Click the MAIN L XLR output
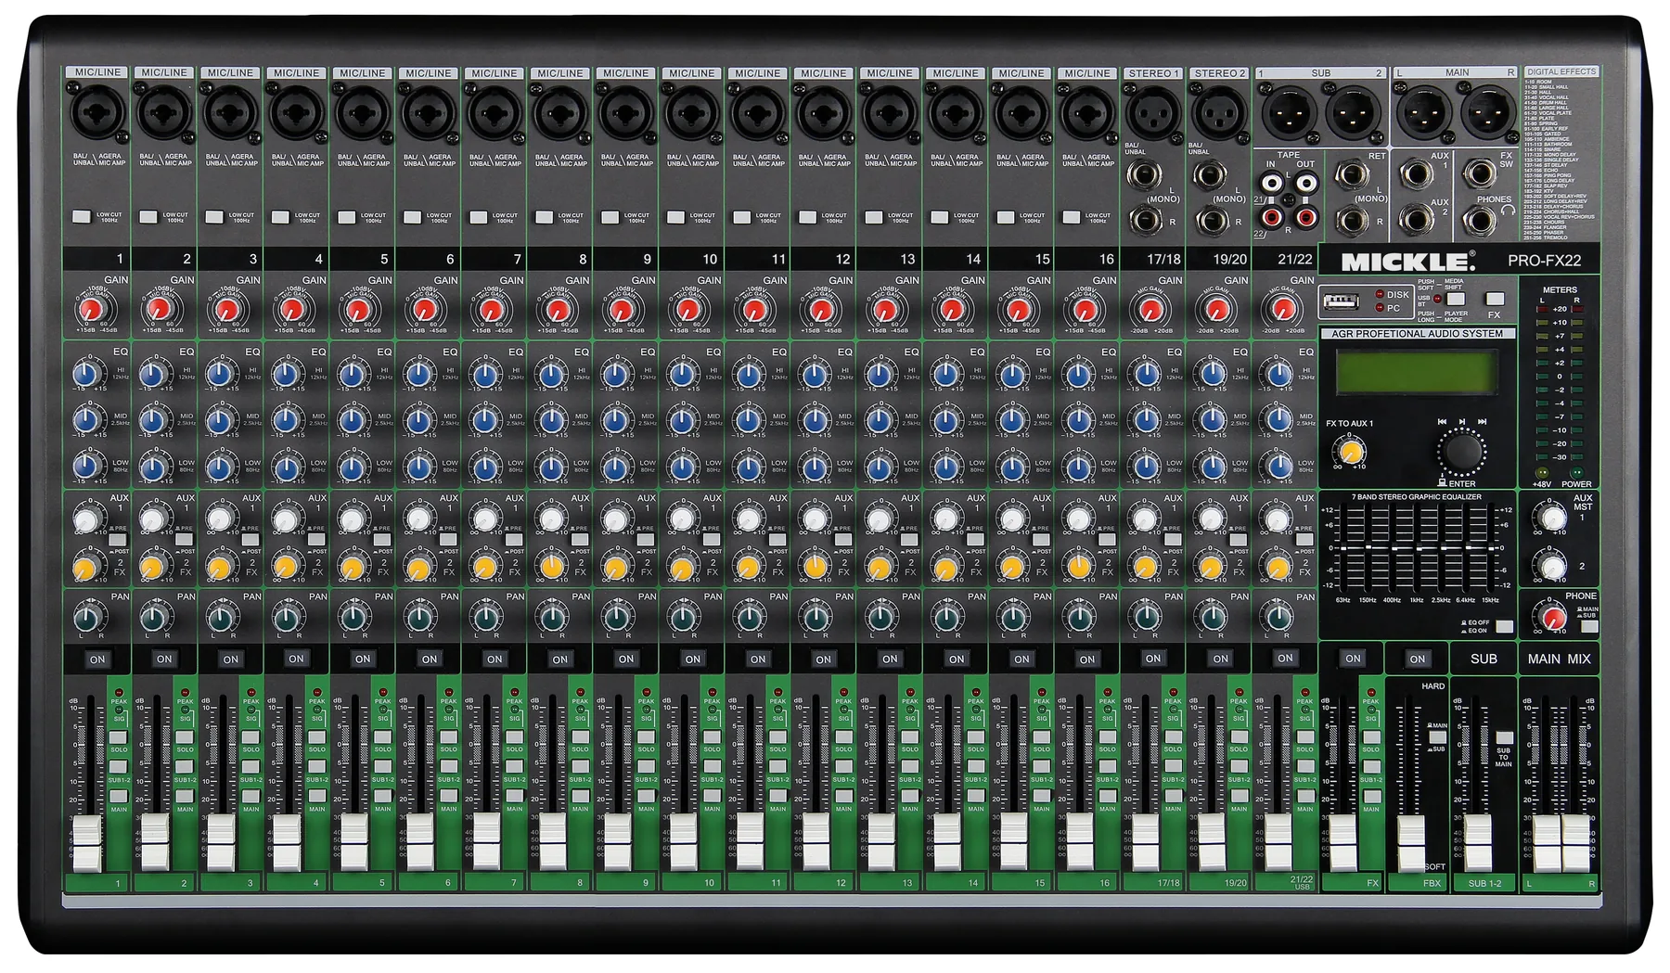 pos(1423,114)
